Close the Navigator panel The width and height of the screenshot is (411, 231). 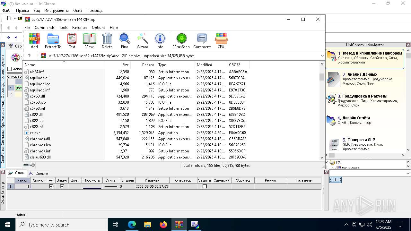(408, 45)
